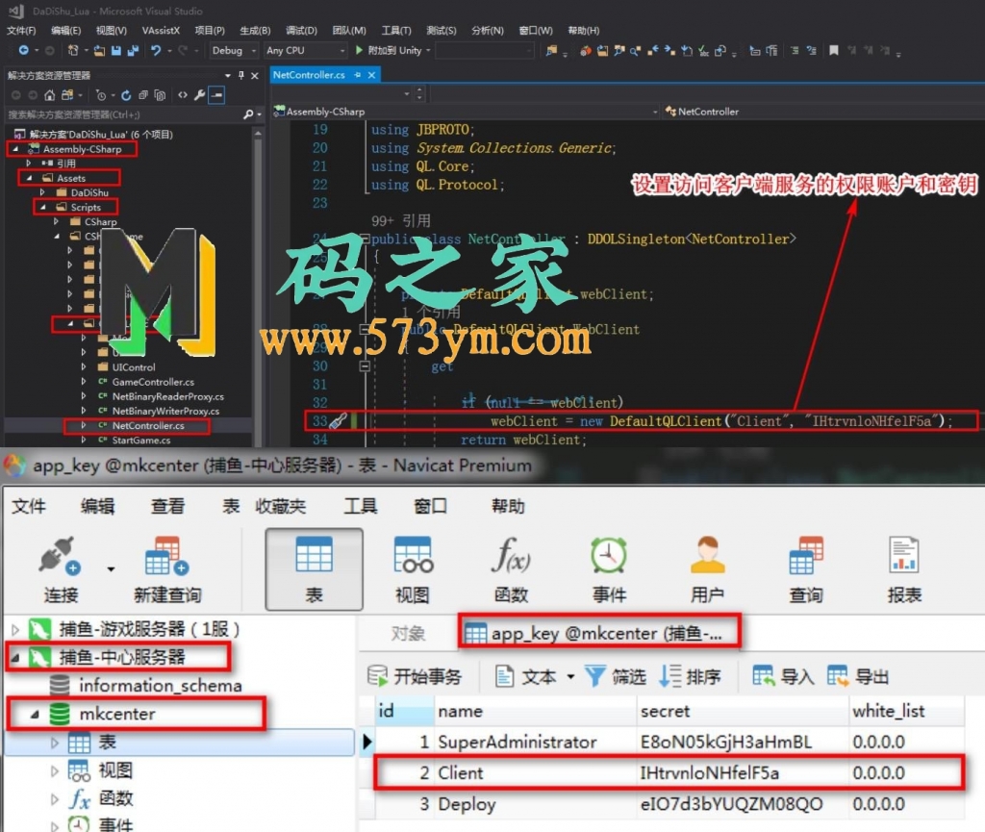Close the Solution Explorer panel
The image size is (985, 832).
point(254,75)
